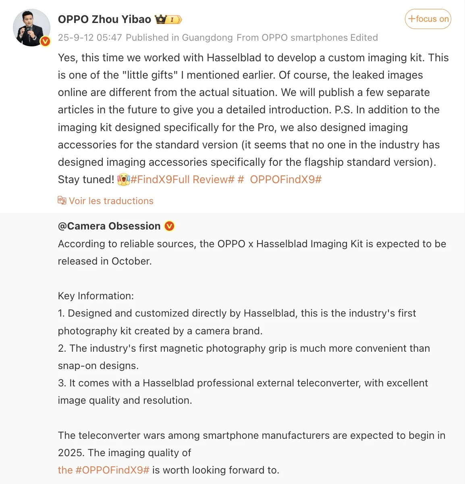The width and height of the screenshot is (465, 484).
Task: Open the @Camera Obsession profile link
Action: (109, 226)
